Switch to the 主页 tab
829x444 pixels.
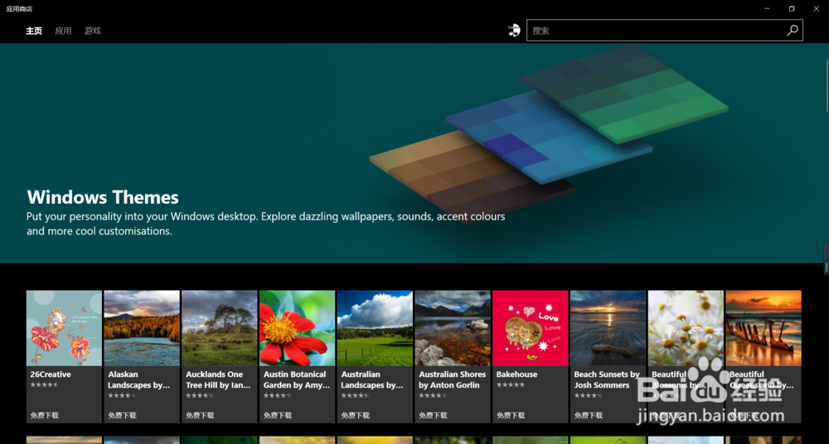tap(34, 31)
